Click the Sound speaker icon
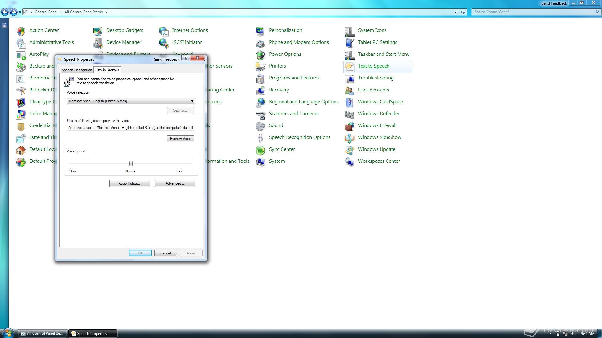This screenshot has height=338, width=602. tap(261, 126)
